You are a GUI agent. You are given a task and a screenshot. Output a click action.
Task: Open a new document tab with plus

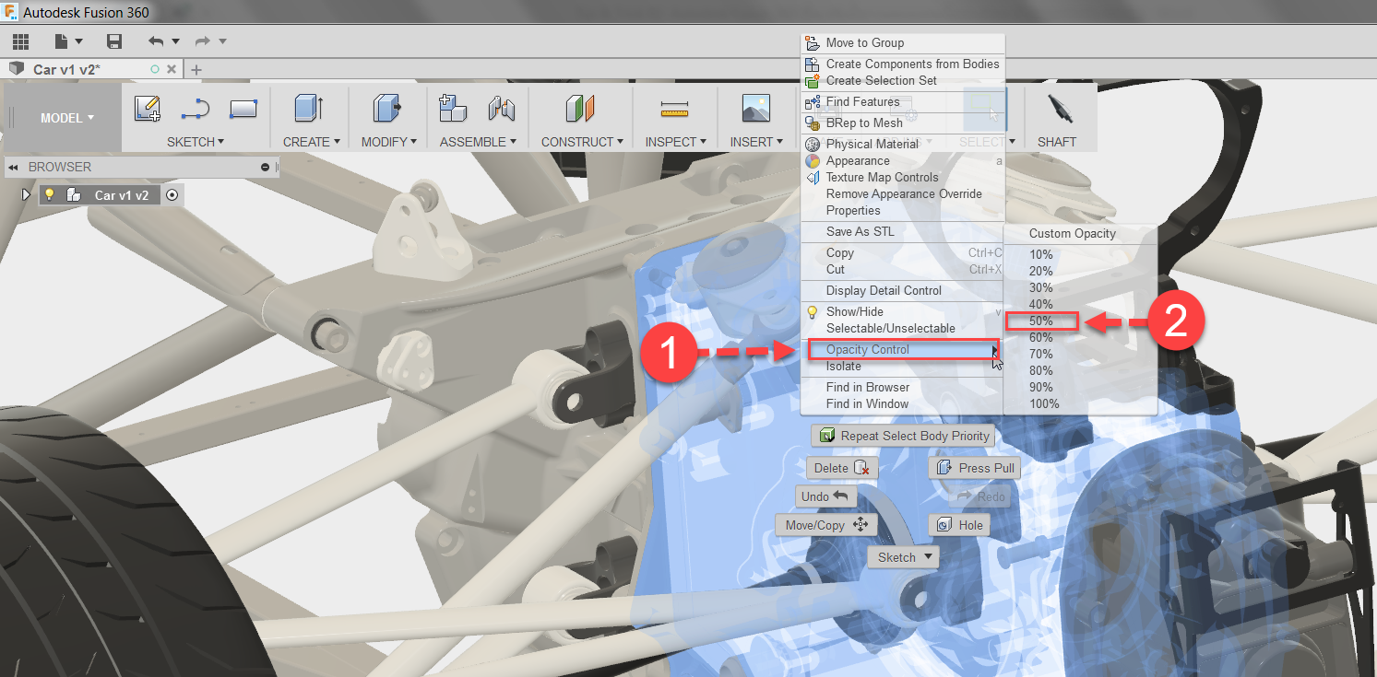tap(196, 68)
